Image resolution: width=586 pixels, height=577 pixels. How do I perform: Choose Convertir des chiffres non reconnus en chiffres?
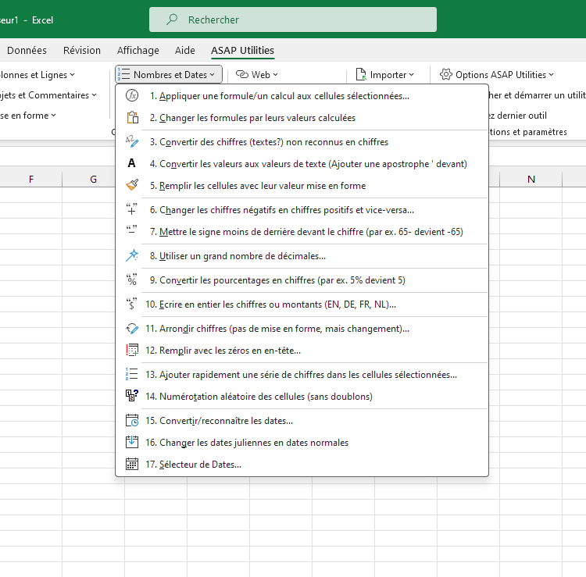(x=302, y=142)
